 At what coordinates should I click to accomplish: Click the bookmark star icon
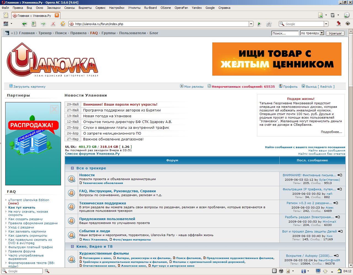[x=269, y=24]
